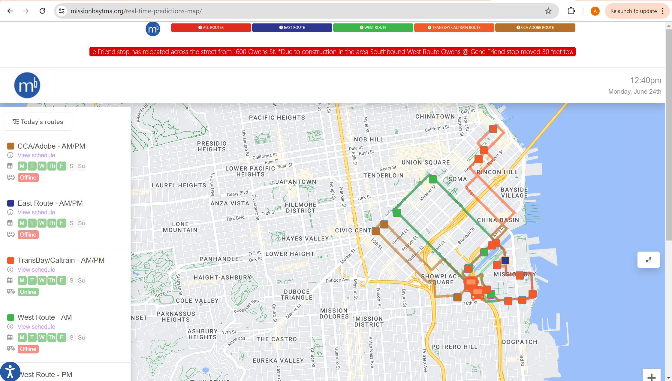672x381 pixels.
Task: Toggle East Route blue color square
Action: [11, 203]
